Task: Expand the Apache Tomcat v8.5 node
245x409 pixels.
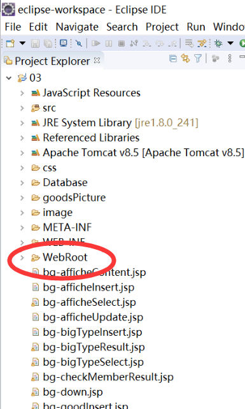Action: [22, 153]
